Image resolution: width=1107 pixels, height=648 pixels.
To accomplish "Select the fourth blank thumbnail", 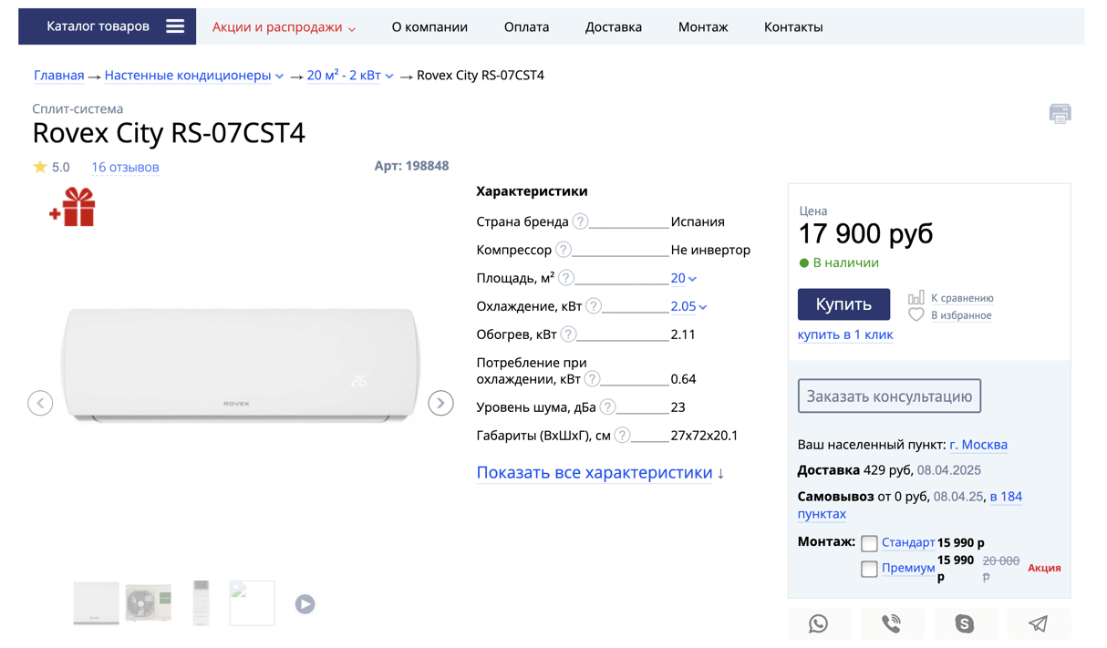I will [x=253, y=603].
